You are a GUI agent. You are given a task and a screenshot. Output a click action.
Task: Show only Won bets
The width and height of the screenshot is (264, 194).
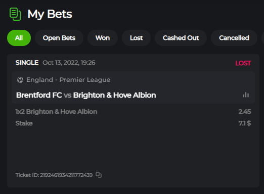coord(103,38)
